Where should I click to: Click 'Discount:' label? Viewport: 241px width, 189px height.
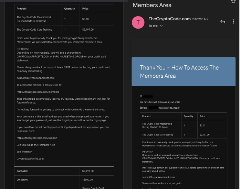point(22,180)
